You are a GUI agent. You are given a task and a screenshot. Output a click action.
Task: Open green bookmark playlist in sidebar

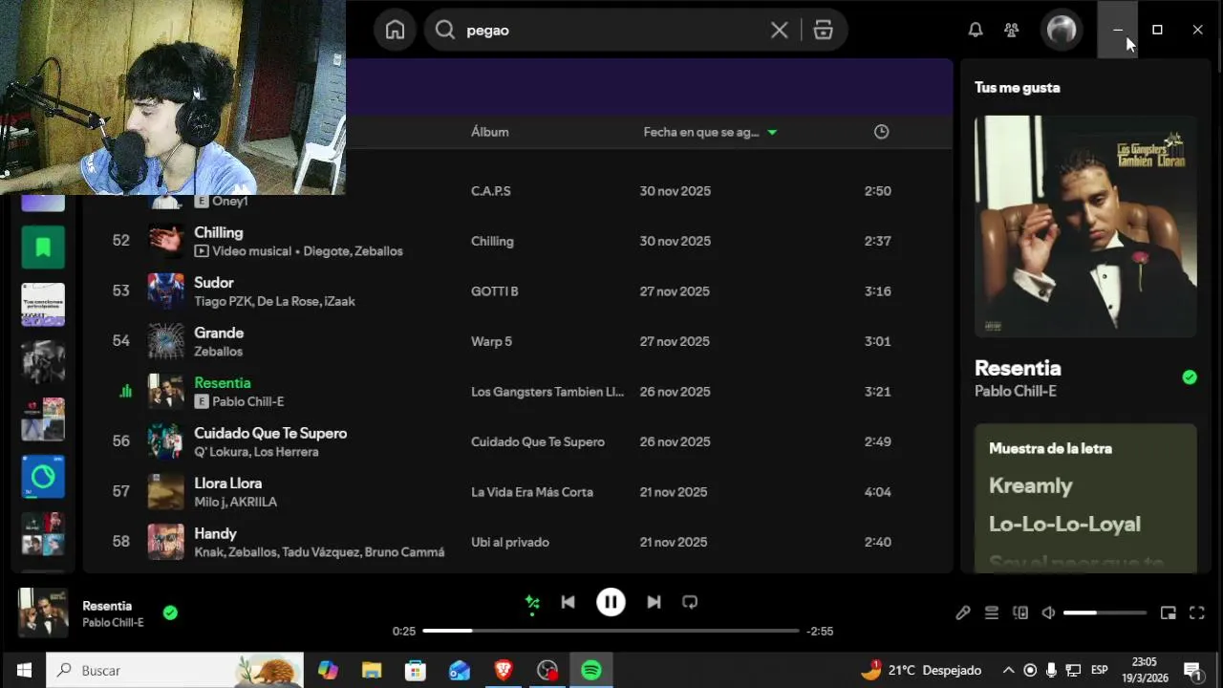(43, 247)
